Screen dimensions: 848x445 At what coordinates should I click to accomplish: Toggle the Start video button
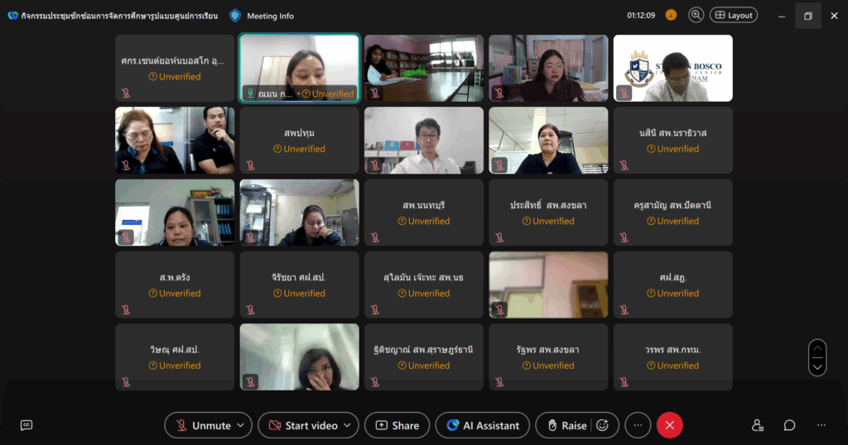coord(301,425)
